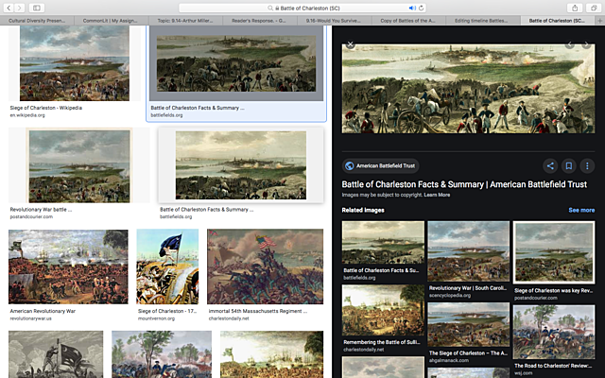605x378 pixels.
Task: Click the American Battlefield Trust source chip
Action: pyautogui.click(x=380, y=166)
